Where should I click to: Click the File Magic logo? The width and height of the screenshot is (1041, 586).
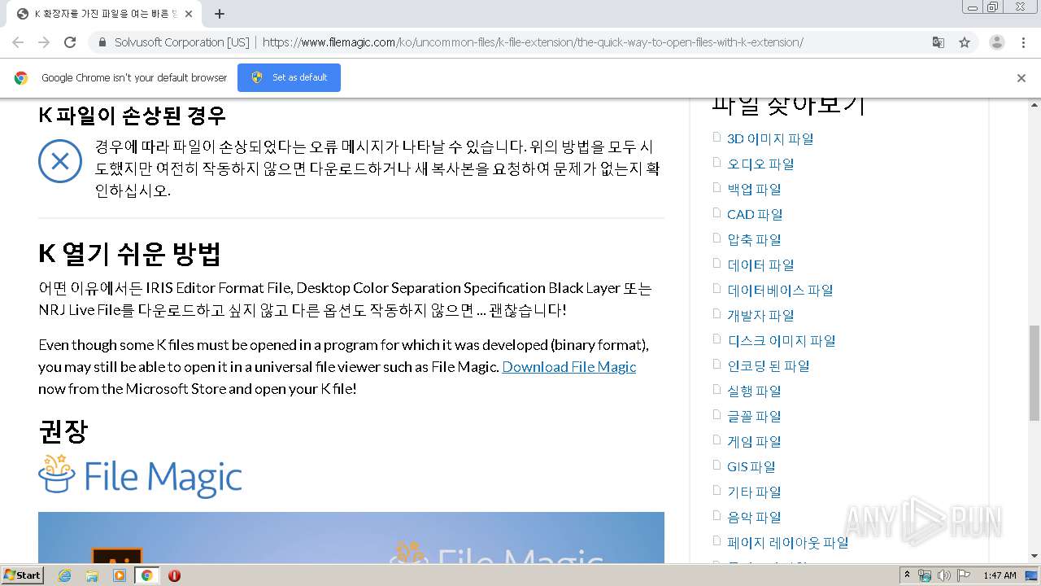click(141, 477)
